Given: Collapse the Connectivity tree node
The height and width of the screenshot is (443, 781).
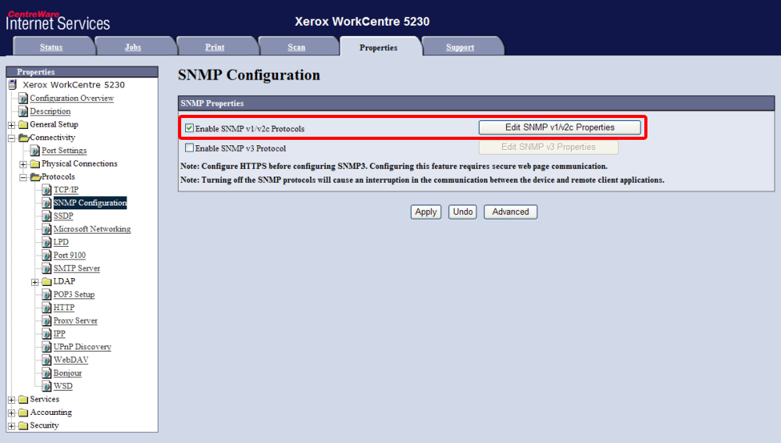Looking at the screenshot, I should [x=12, y=138].
